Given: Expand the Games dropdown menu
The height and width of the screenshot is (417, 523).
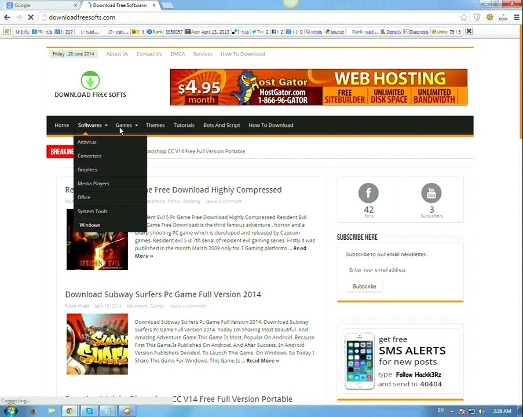Looking at the screenshot, I should [126, 125].
